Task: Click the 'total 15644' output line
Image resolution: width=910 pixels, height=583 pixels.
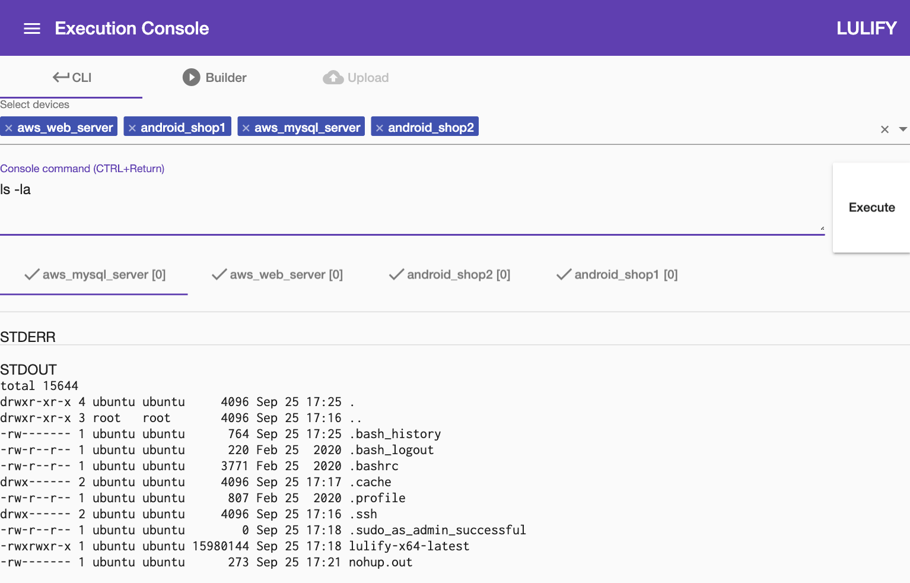Action: tap(39, 386)
